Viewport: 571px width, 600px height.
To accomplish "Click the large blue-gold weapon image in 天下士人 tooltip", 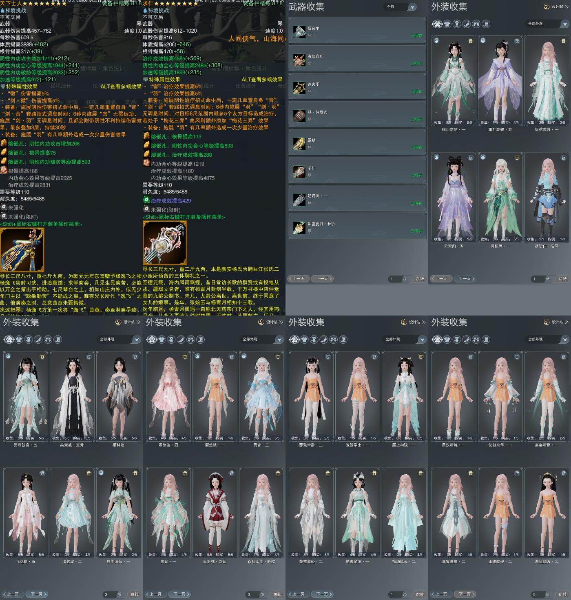I will tap(22, 250).
